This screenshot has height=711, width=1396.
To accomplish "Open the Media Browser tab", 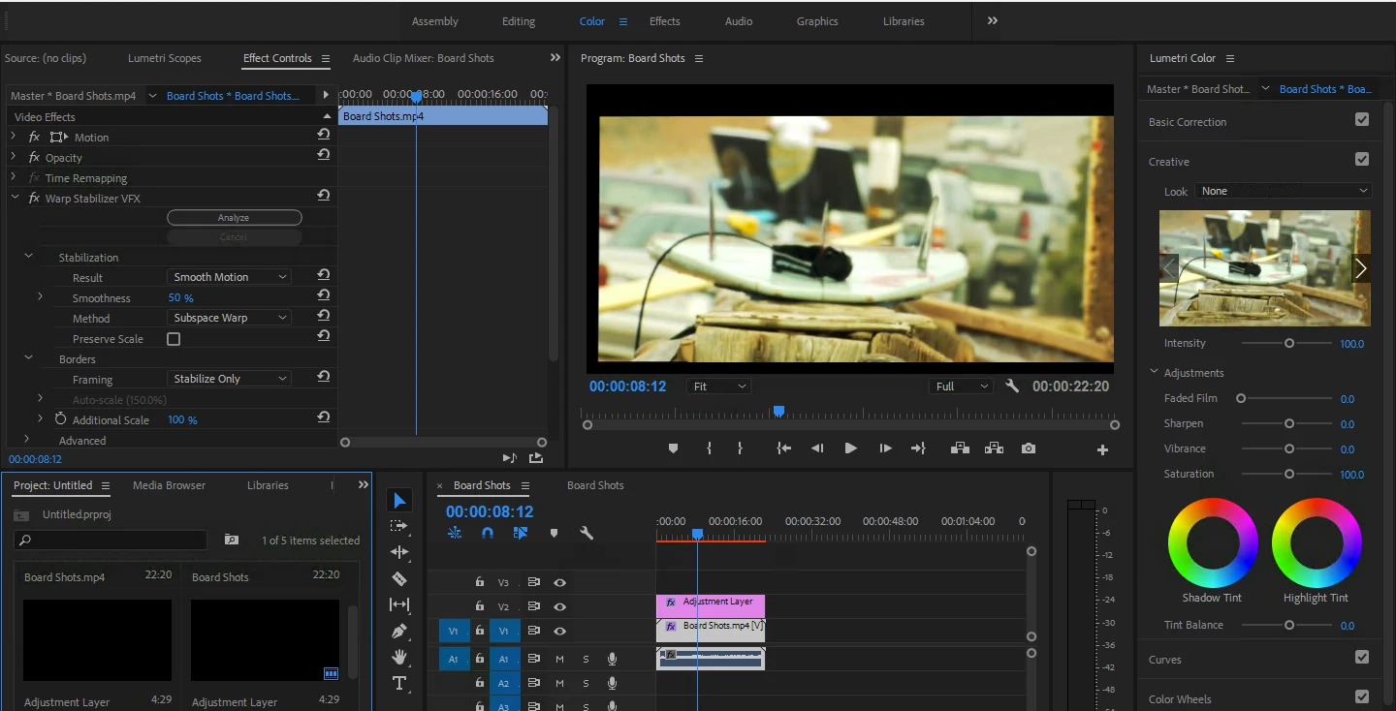I will (x=169, y=485).
